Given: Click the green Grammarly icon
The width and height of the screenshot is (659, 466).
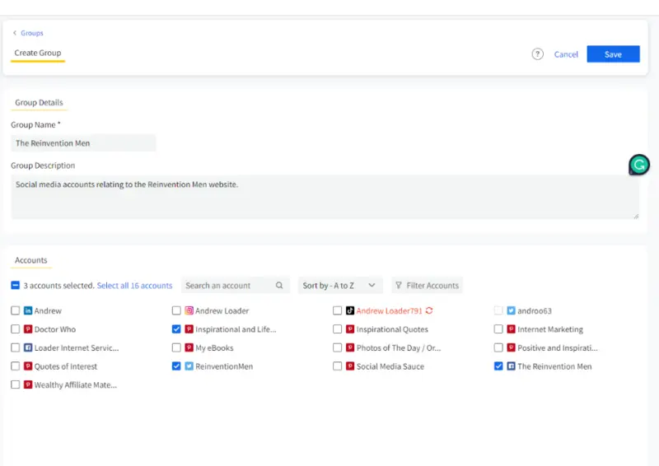Looking at the screenshot, I should click(x=639, y=165).
